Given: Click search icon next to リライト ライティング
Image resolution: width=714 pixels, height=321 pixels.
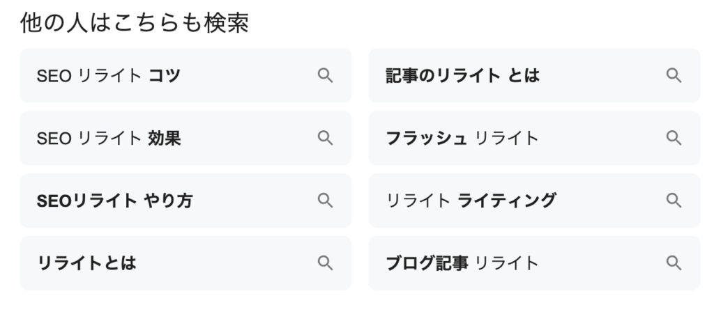Looking at the screenshot, I should (673, 201).
